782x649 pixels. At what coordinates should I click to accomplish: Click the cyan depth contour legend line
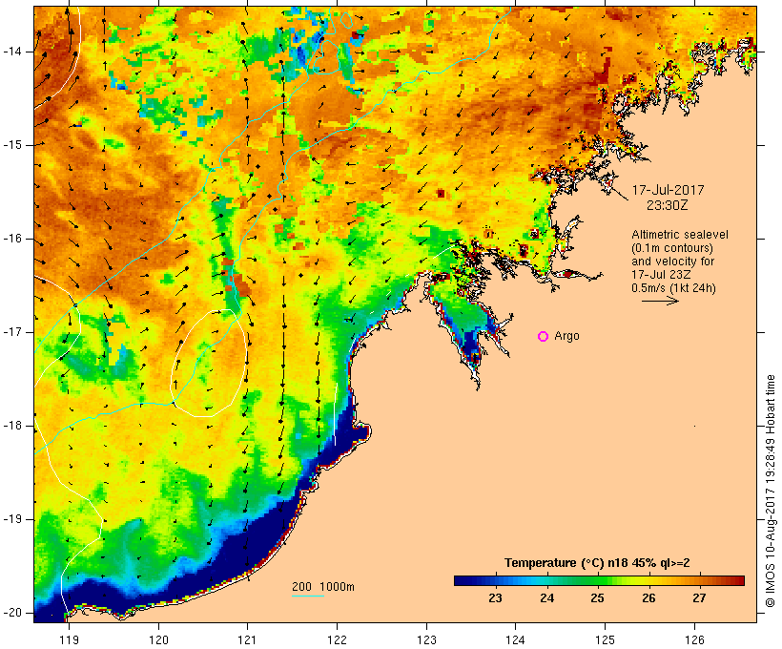tap(308, 596)
